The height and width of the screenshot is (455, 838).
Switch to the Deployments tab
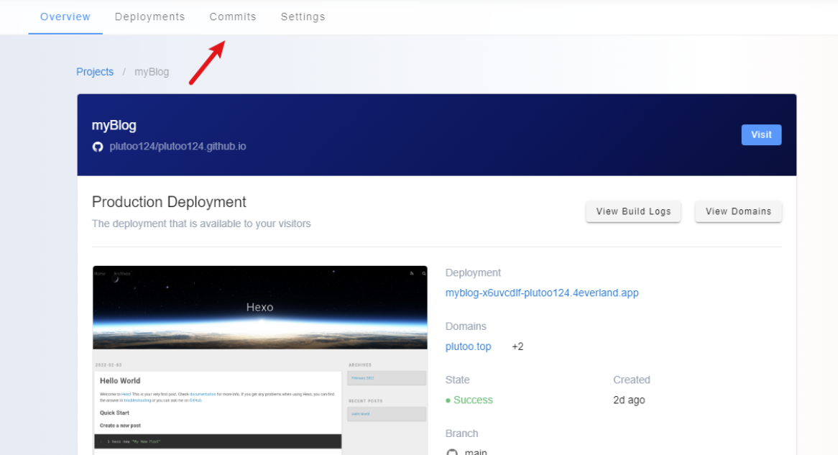[149, 17]
